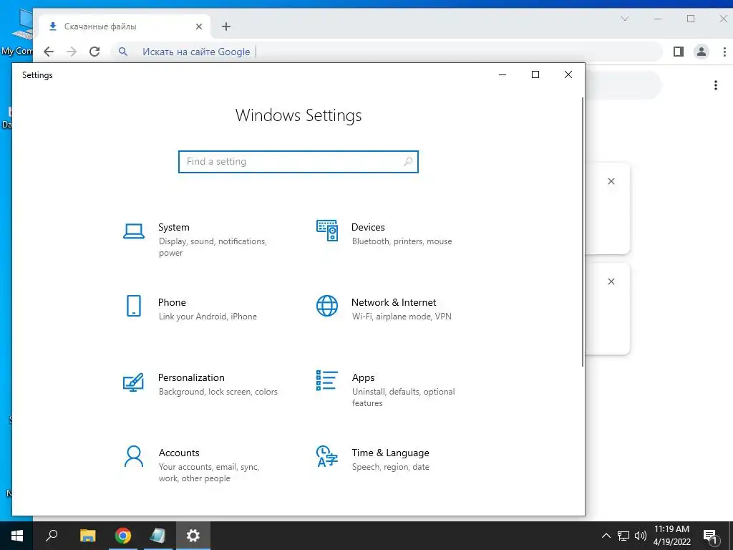Open Chrome tab search chevron
This screenshot has width=733, height=550.
click(x=624, y=19)
